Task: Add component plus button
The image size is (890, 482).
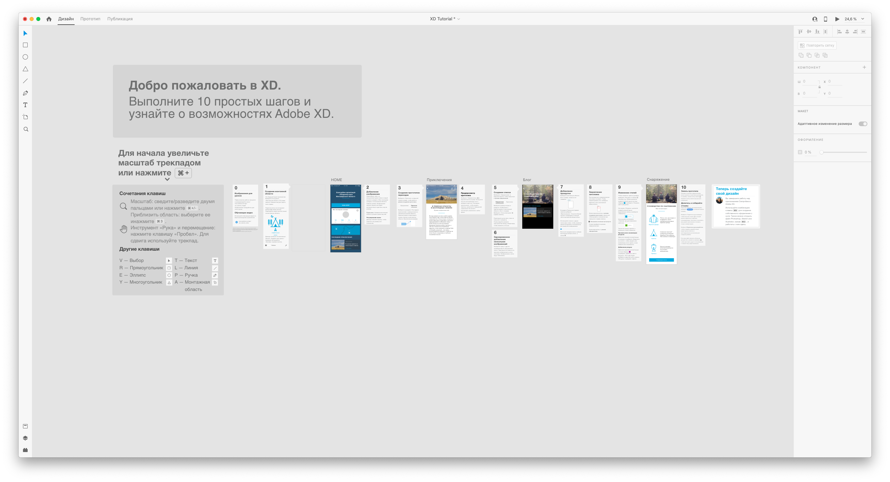Action: [864, 67]
